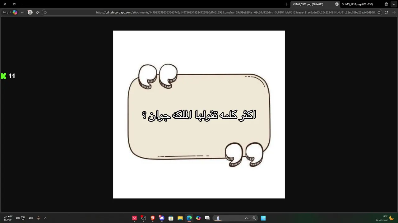This screenshot has height=223, width=398.
Task: Open the red Pocket-style app on taskbar
Action: (x=134, y=218)
